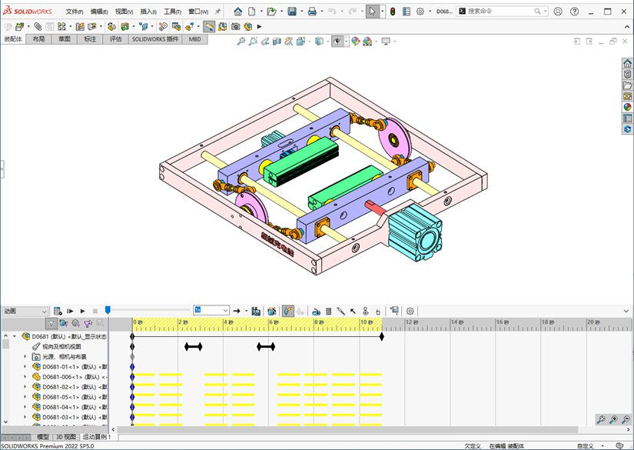Open the Apply Scene icon

coord(367,42)
